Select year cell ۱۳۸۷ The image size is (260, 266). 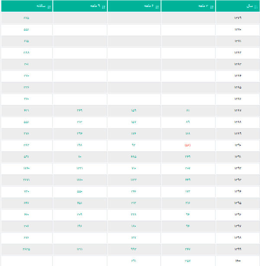point(238,110)
